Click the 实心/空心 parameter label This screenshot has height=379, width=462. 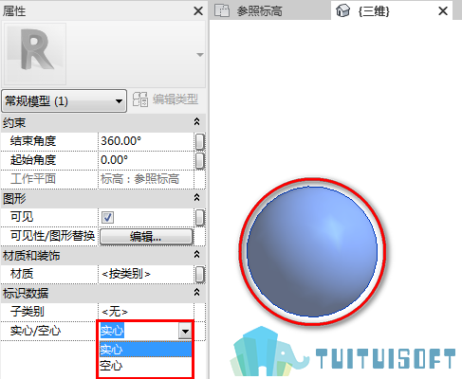point(35,331)
